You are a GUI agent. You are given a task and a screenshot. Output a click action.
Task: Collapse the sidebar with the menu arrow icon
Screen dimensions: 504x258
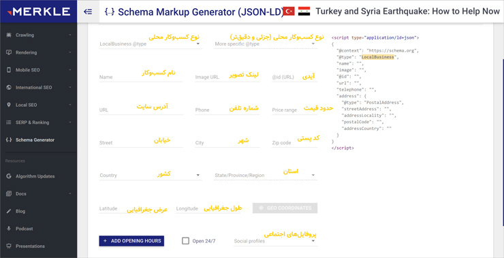click(88, 12)
